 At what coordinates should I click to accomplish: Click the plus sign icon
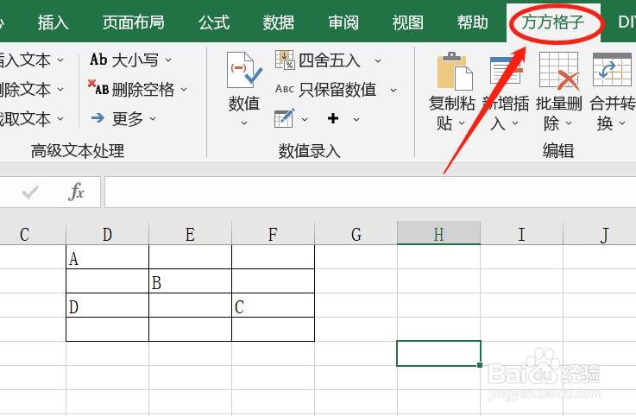333,118
